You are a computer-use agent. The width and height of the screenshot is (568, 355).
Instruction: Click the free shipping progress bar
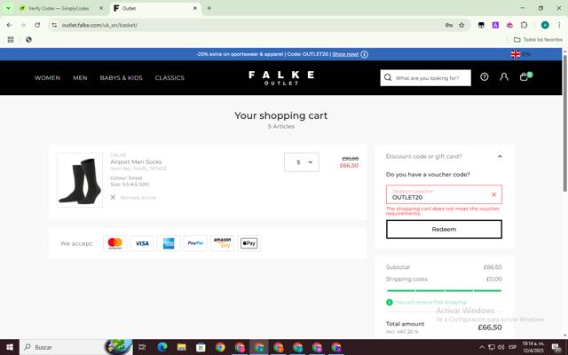click(x=444, y=290)
